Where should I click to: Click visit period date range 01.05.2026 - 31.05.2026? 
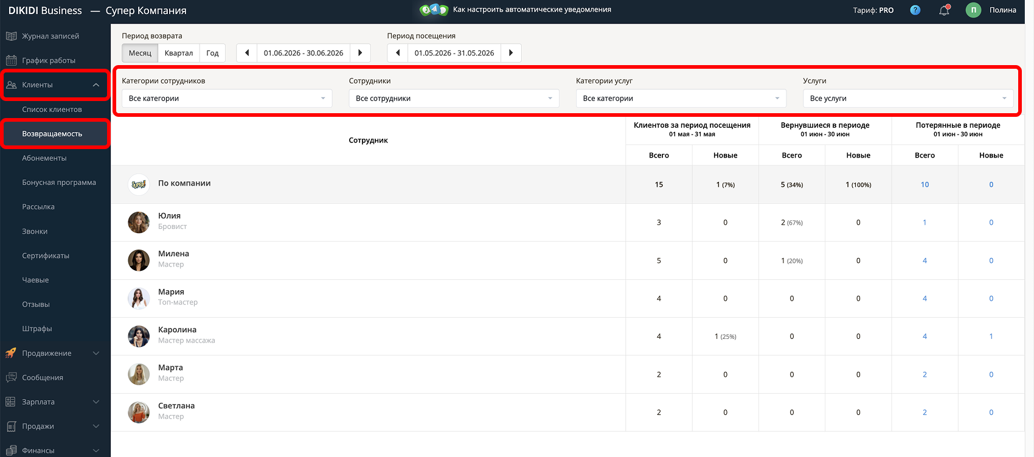click(454, 53)
